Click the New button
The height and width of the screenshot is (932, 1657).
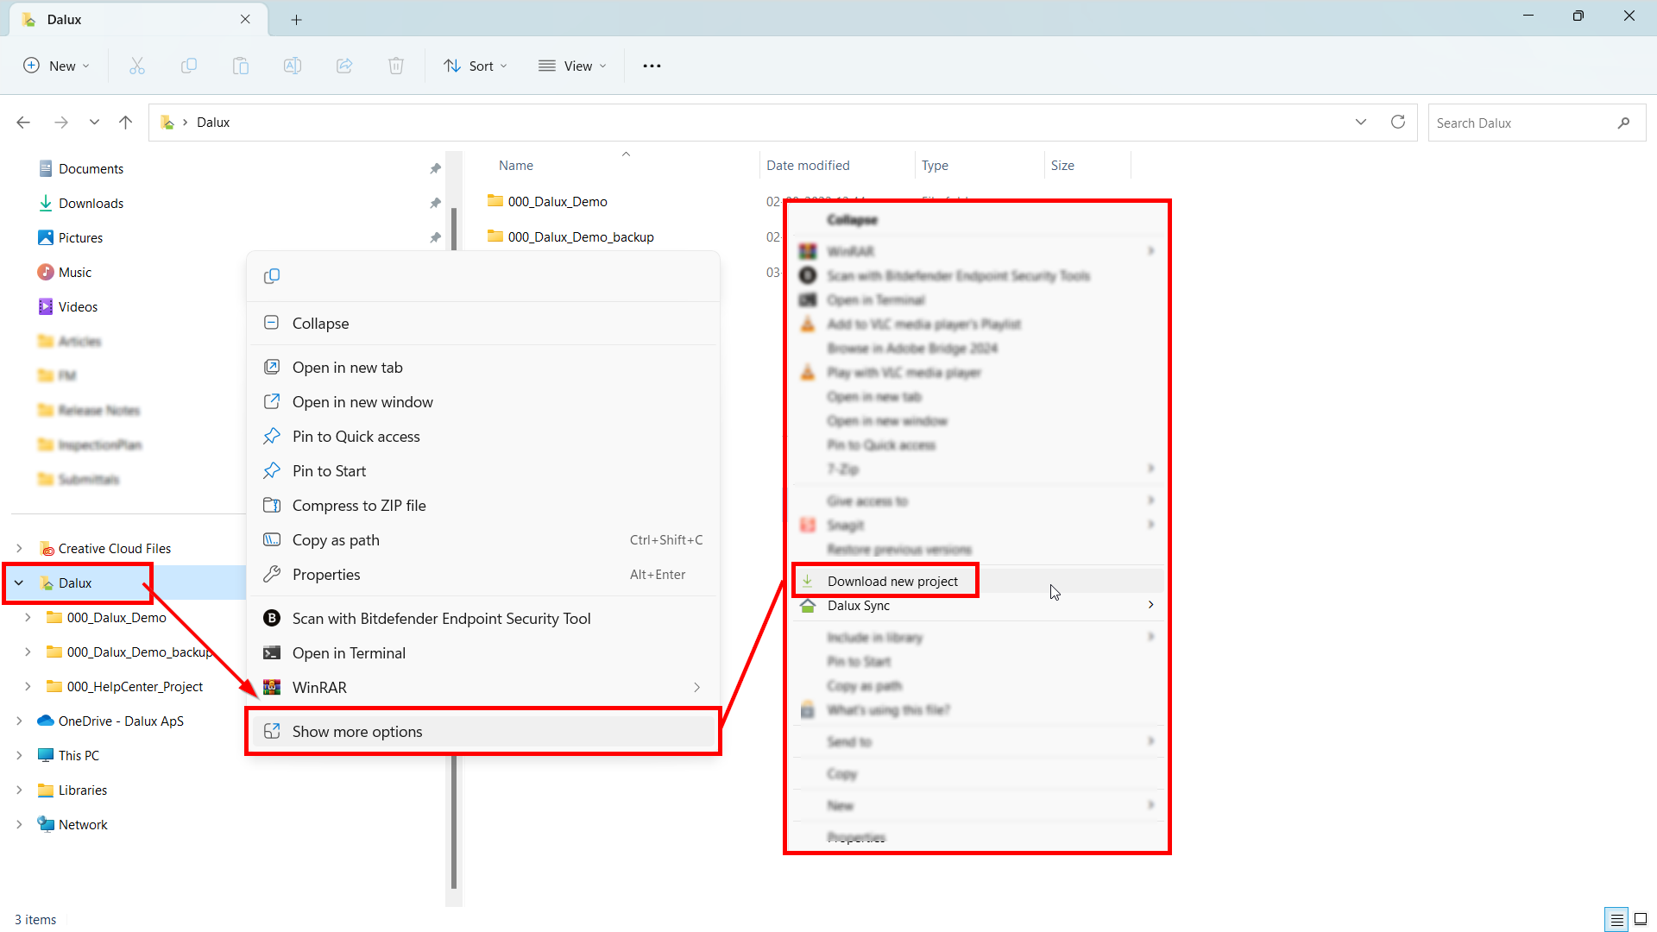point(56,66)
